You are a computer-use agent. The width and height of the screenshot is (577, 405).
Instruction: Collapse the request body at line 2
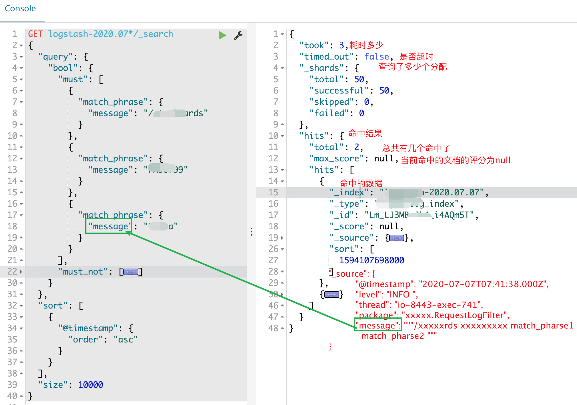coord(21,46)
